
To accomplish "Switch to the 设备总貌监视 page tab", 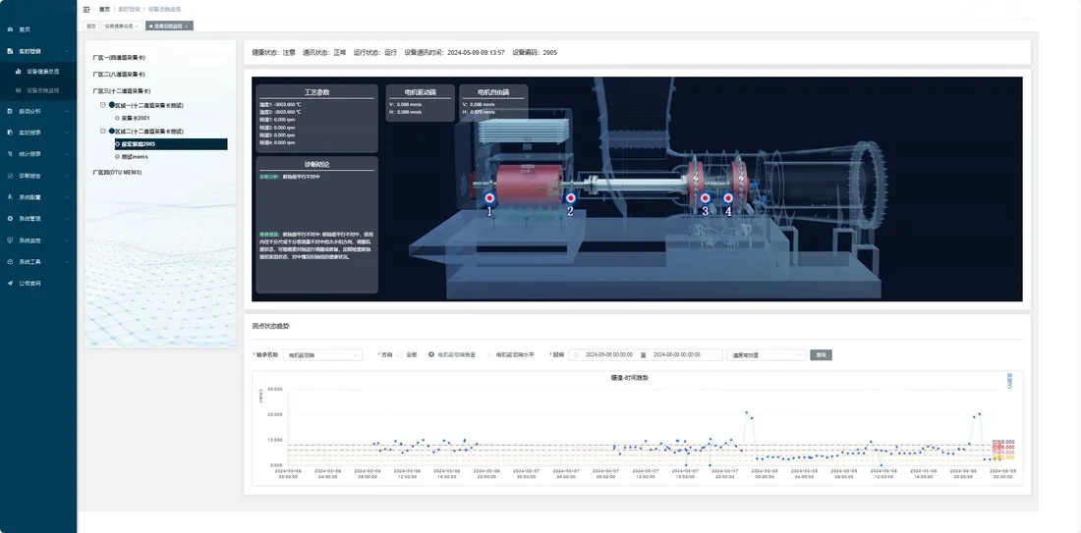I will (x=170, y=27).
